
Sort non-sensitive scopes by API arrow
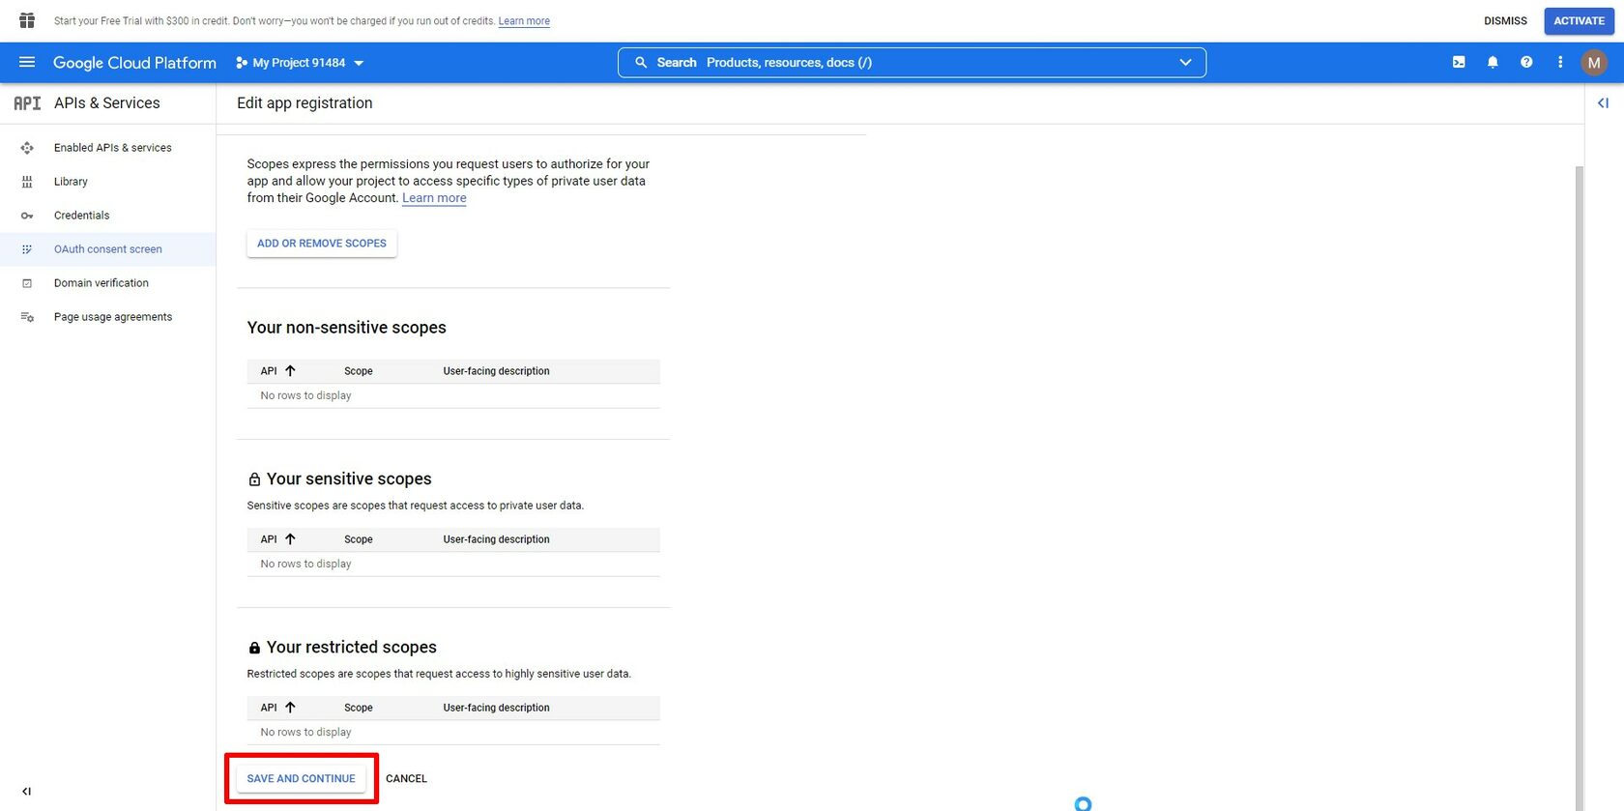click(290, 371)
